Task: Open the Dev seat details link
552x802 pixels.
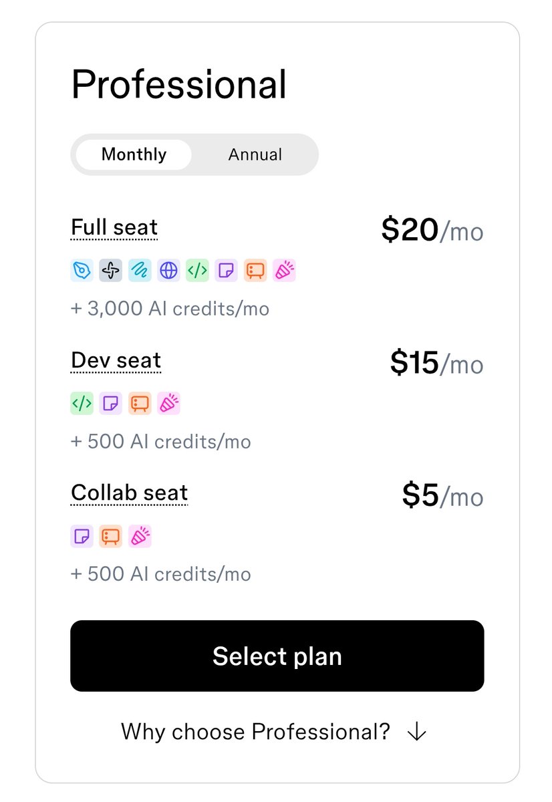Action: pyautogui.click(x=116, y=361)
